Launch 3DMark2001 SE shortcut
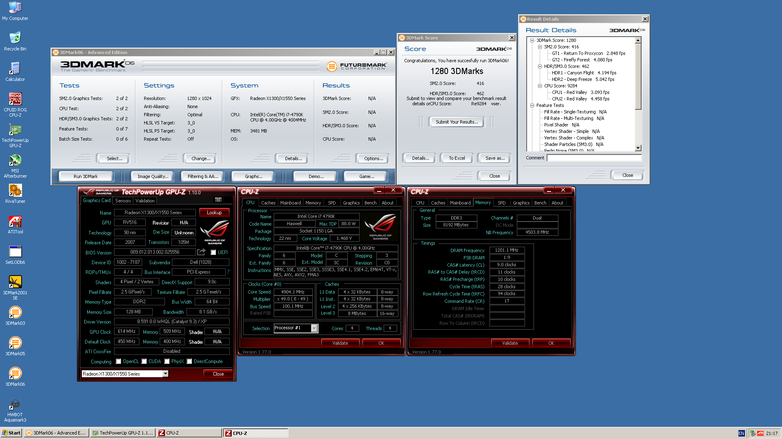The image size is (782, 439). 15,288
